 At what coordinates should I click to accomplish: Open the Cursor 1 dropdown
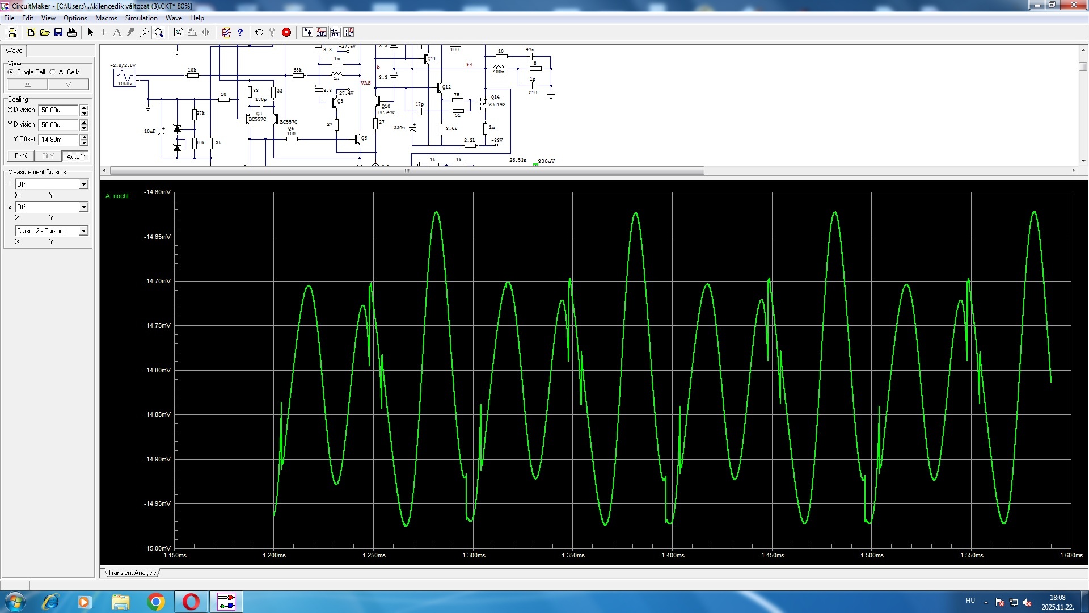83,184
